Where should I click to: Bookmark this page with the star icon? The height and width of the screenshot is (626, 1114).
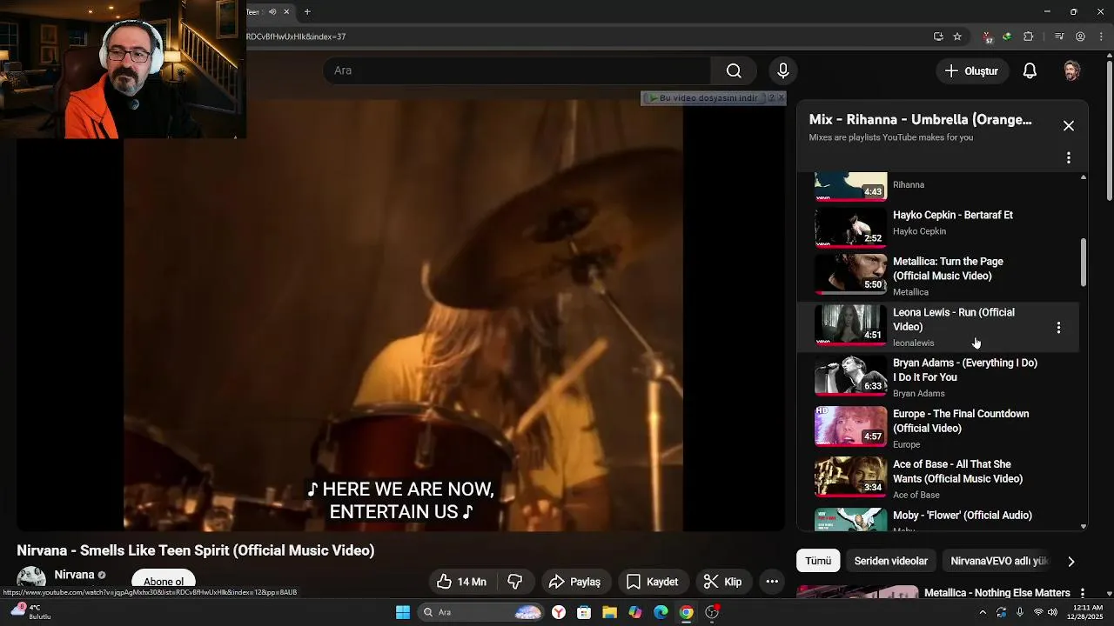pyautogui.click(x=957, y=37)
